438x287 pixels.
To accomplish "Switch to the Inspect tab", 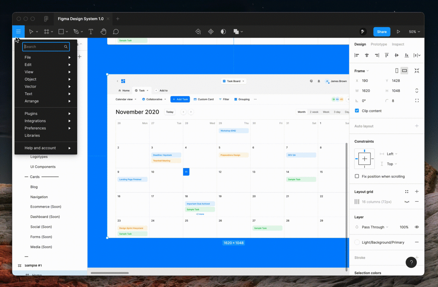I will tap(398, 44).
